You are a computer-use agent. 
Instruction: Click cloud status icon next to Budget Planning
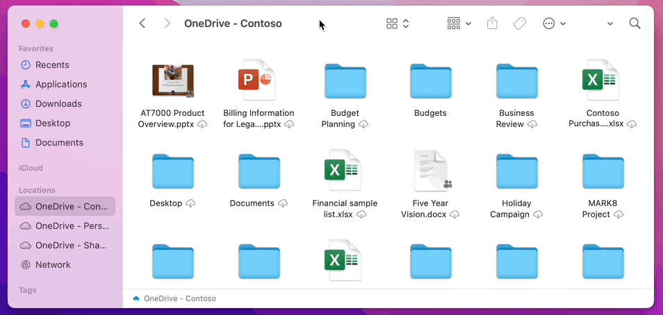363,124
